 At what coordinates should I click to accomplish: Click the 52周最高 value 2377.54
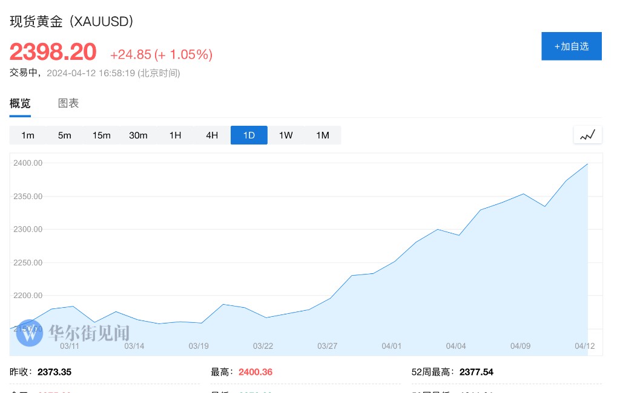click(x=477, y=372)
